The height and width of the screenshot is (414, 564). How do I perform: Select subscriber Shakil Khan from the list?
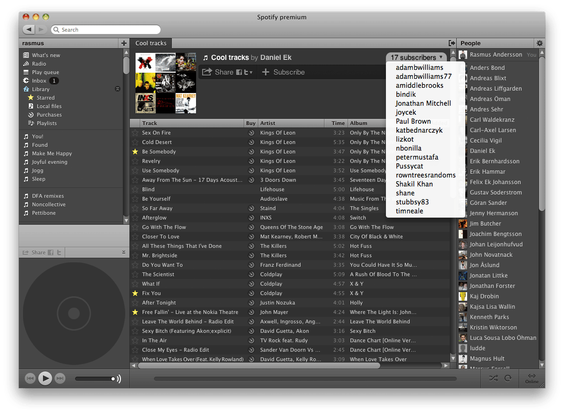coord(414,184)
